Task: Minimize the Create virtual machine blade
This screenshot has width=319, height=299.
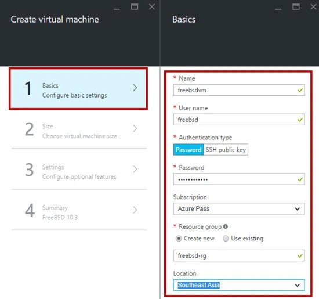Action: [117, 9]
